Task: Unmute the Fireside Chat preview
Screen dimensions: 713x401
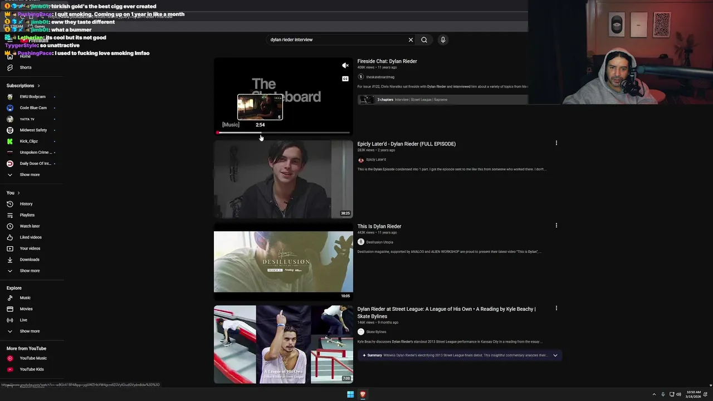Action: coord(345,65)
